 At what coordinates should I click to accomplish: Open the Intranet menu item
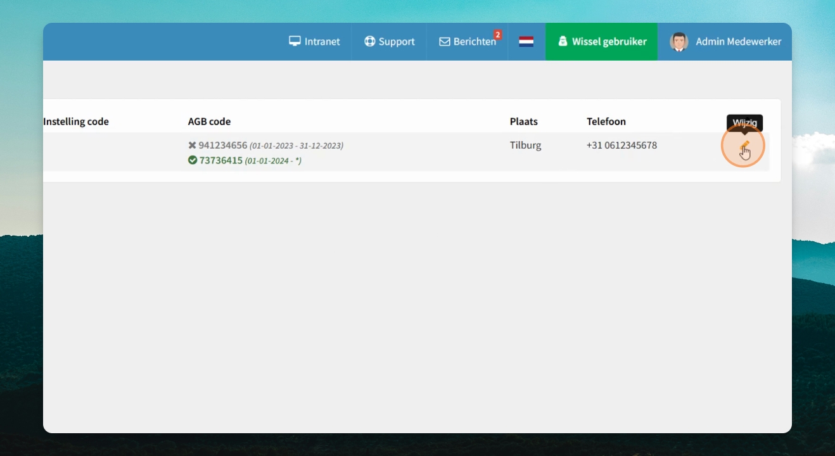[x=314, y=42]
